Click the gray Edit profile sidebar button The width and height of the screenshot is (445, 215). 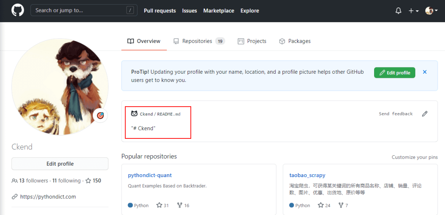pos(60,164)
